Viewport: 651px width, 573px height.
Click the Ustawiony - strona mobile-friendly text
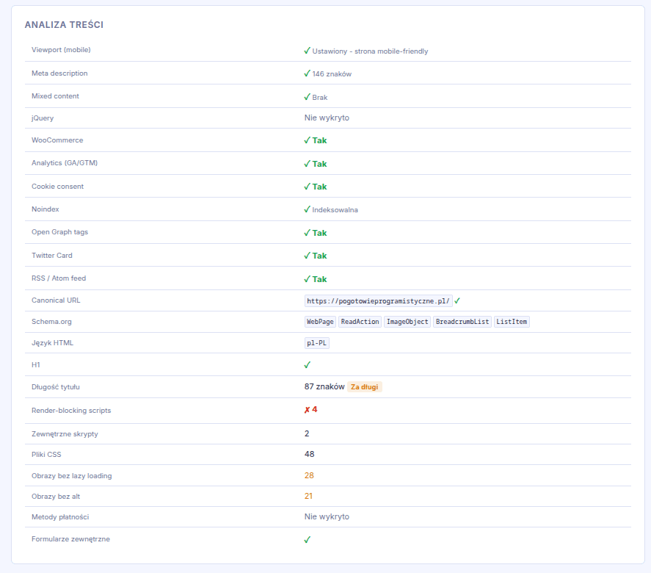pyautogui.click(x=370, y=51)
